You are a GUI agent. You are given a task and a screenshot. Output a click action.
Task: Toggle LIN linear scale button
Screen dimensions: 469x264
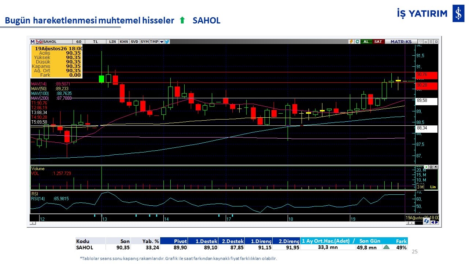coord(112,42)
